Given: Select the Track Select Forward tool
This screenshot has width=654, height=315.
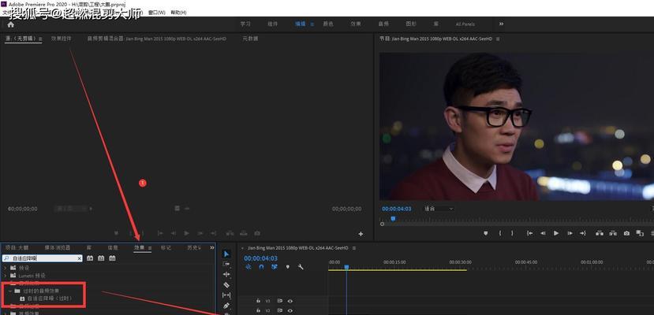Looking at the screenshot, I should (x=226, y=265).
